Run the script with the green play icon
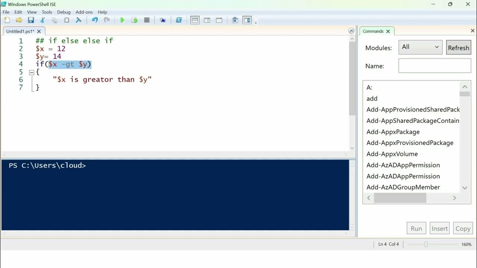The height and width of the screenshot is (268, 477). coord(122,20)
